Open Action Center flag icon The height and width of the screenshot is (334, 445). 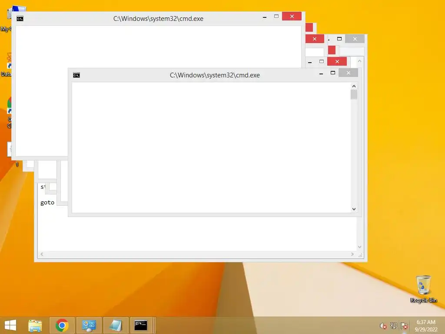click(404, 326)
